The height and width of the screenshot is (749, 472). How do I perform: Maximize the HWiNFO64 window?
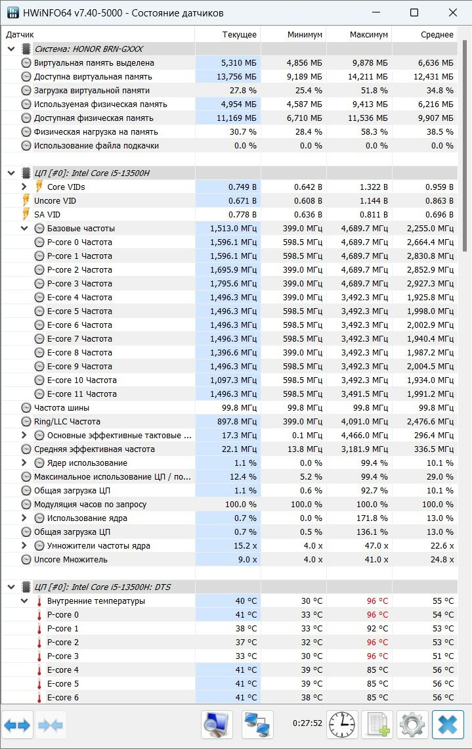[414, 13]
